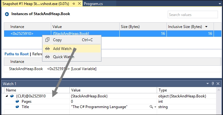The width and height of the screenshot is (223, 115).
Task: Select the Snapshot #1 Heap tab
Action: tap(36, 4)
